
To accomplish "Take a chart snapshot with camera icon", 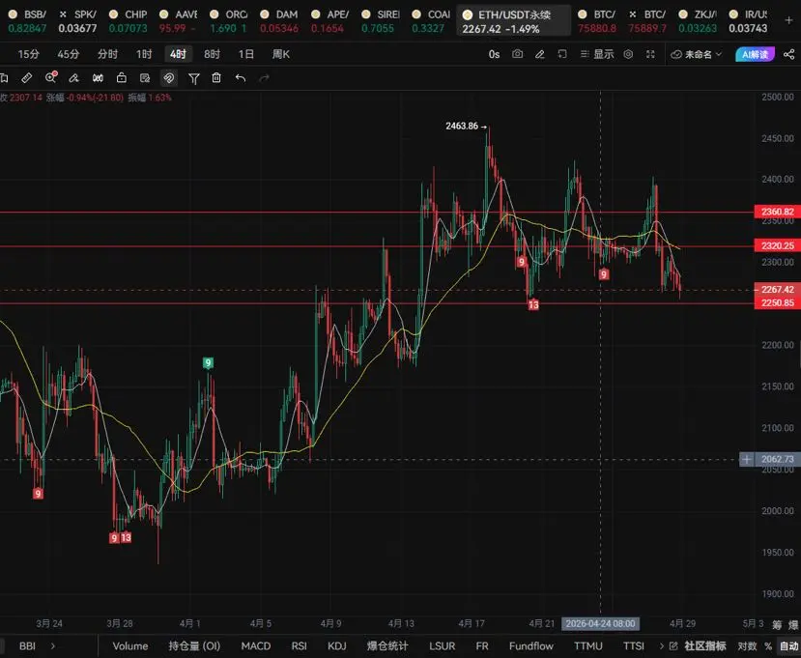I will click(518, 54).
